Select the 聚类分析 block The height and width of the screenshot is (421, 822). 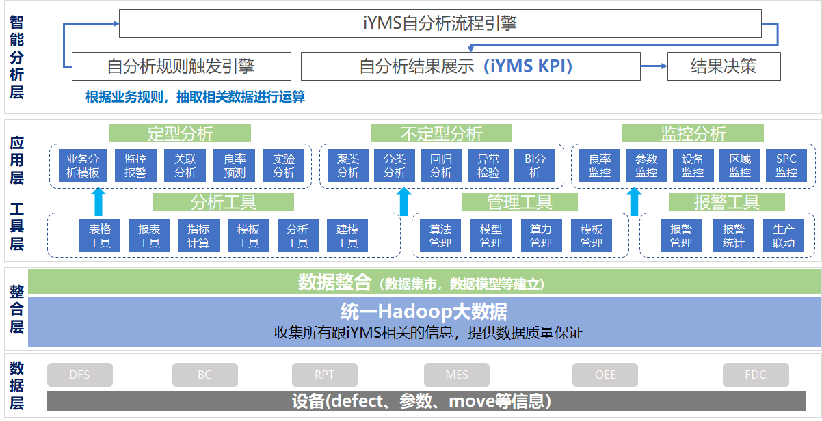348,165
